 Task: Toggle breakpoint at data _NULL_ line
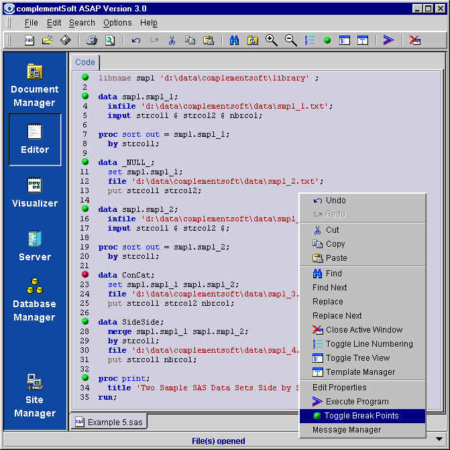(x=85, y=162)
